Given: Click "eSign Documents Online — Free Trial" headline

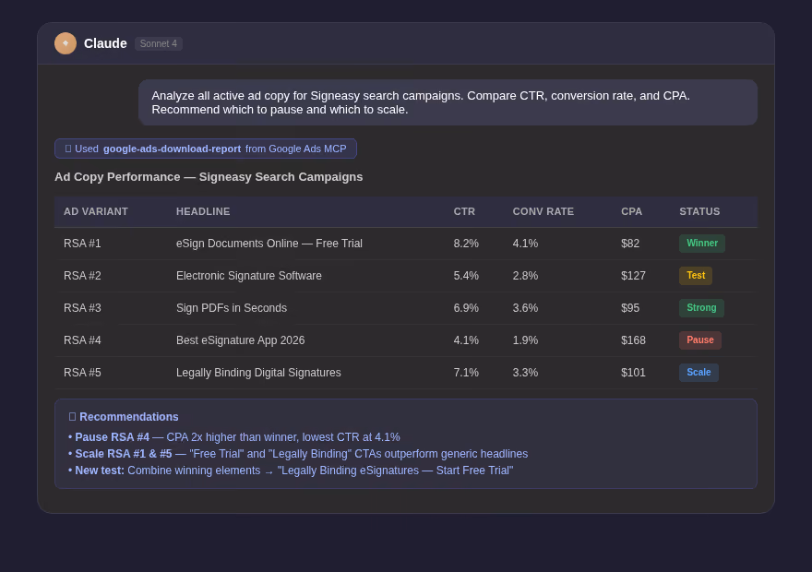Looking at the screenshot, I should 269,244.
